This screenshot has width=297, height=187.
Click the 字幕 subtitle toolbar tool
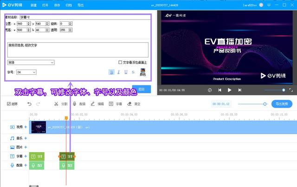tap(116, 104)
